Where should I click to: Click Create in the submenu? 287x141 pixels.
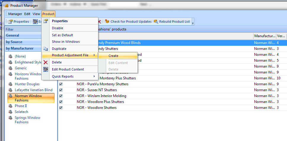pos(118,56)
